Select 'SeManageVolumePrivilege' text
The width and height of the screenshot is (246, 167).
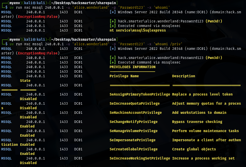tap(133, 131)
